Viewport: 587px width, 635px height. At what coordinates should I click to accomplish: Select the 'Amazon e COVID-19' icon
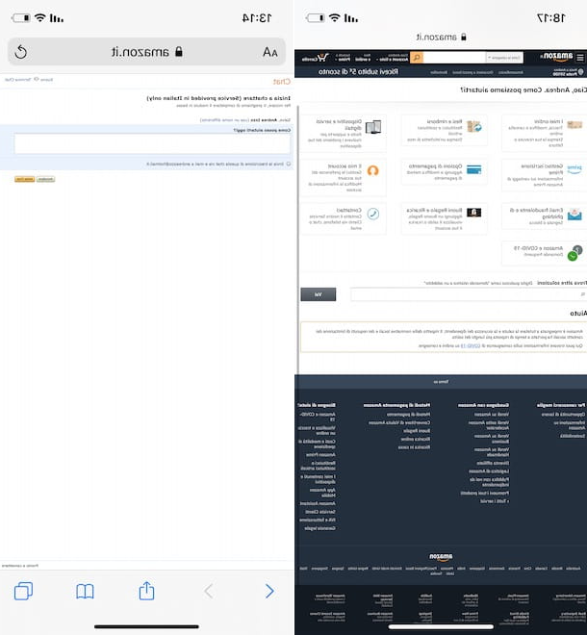pos(574,253)
